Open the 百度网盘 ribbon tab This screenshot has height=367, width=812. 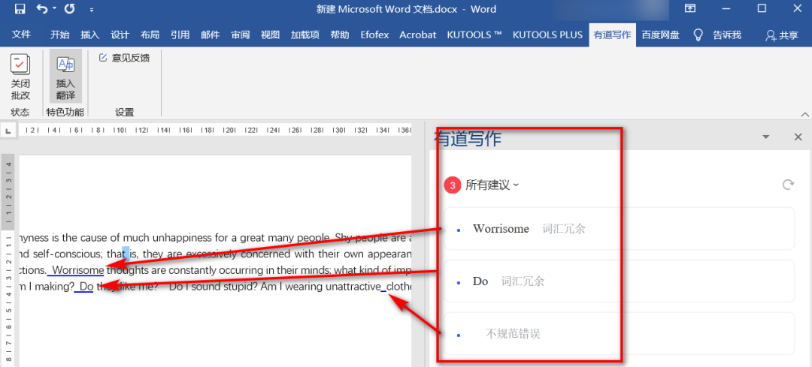click(x=660, y=35)
